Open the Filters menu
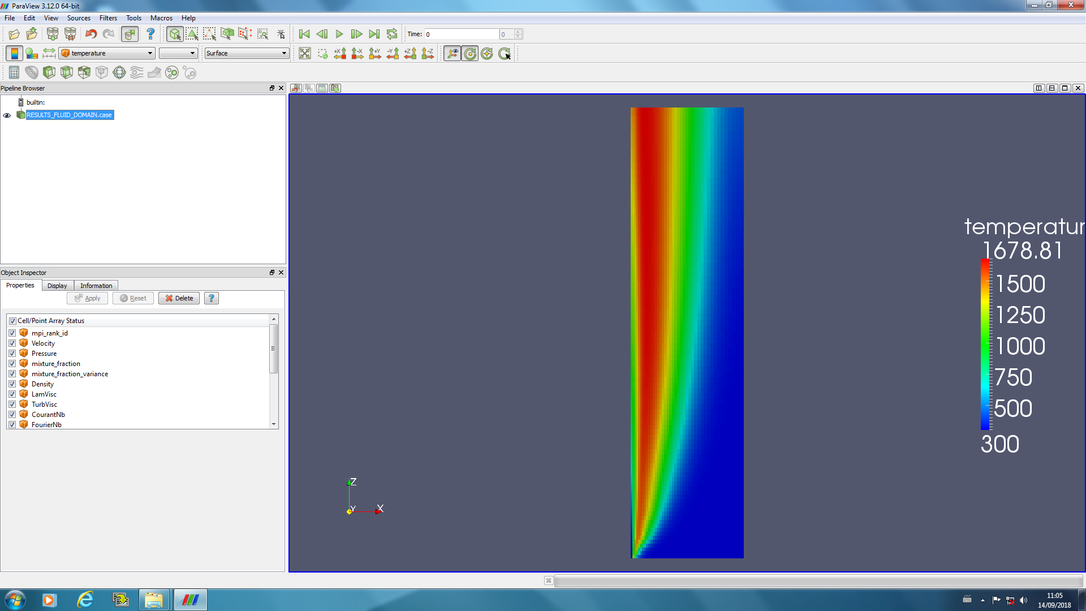 pos(108,18)
